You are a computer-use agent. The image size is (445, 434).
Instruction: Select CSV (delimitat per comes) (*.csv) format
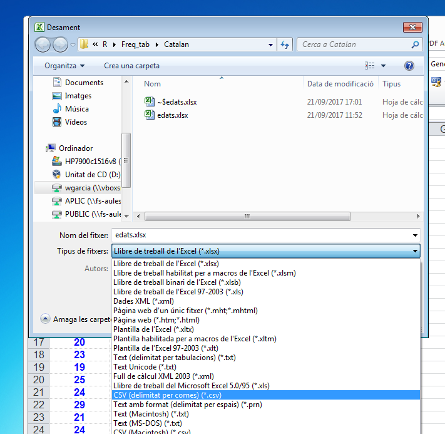coord(266,395)
